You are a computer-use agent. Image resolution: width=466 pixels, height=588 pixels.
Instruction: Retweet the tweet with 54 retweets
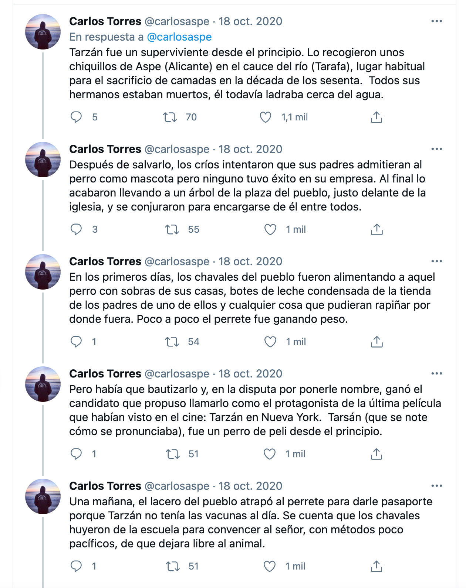click(x=172, y=342)
